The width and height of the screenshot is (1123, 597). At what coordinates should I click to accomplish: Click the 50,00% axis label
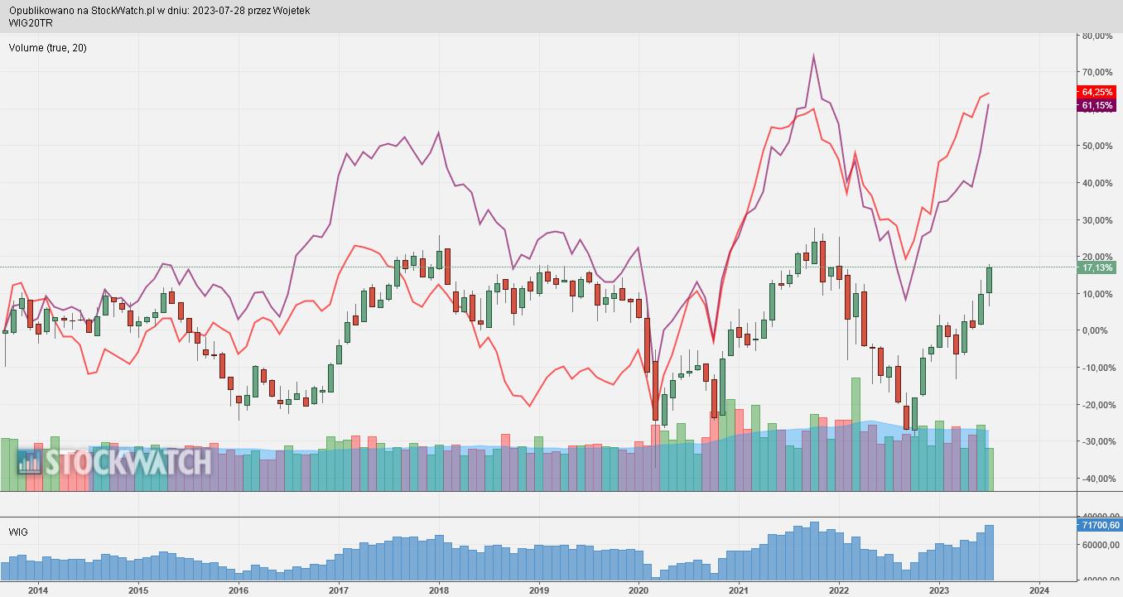pos(1097,146)
